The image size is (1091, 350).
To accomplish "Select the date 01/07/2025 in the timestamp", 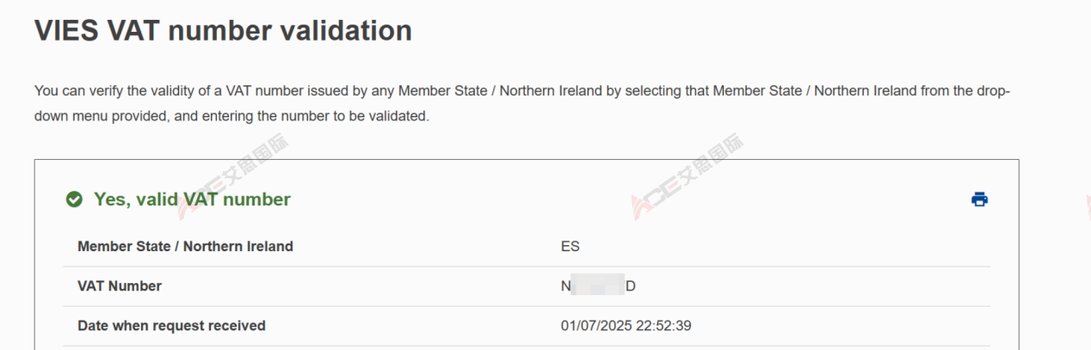I will [x=598, y=326].
